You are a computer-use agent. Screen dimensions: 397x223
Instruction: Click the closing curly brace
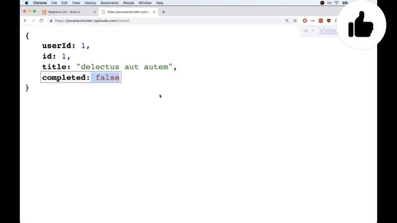coord(27,88)
